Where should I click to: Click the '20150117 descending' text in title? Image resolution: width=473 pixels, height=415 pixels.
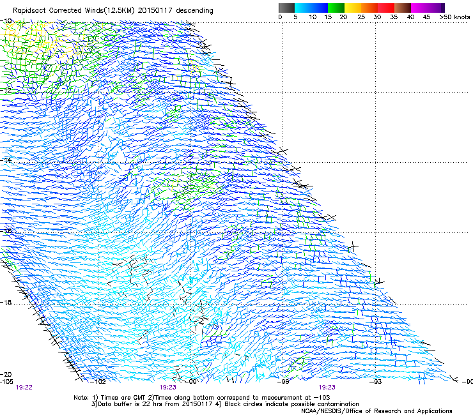pyautogui.click(x=176, y=11)
